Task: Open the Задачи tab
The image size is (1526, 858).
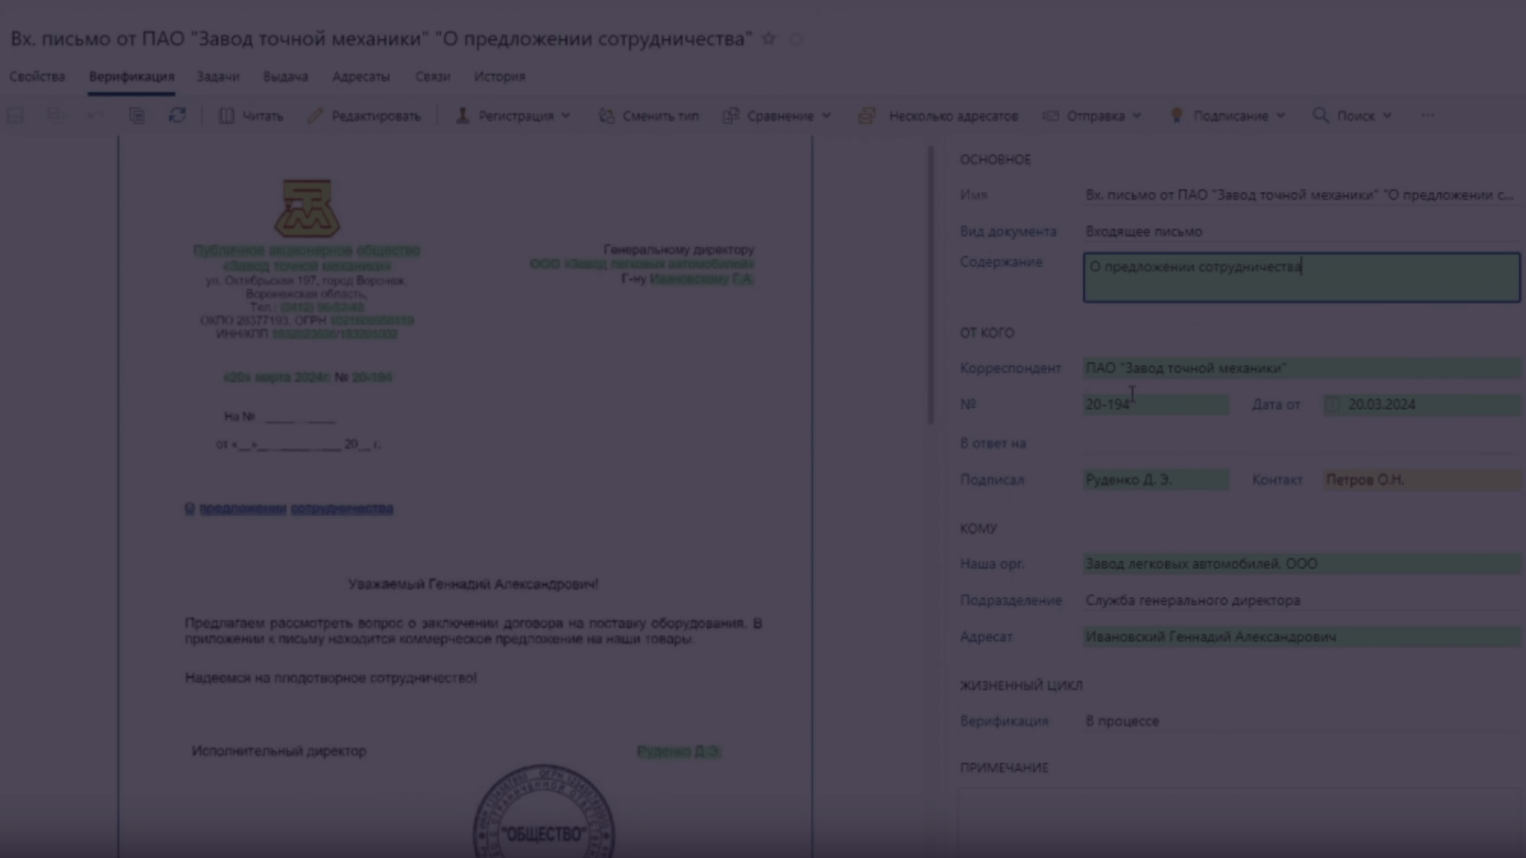Action: click(218, 77)
